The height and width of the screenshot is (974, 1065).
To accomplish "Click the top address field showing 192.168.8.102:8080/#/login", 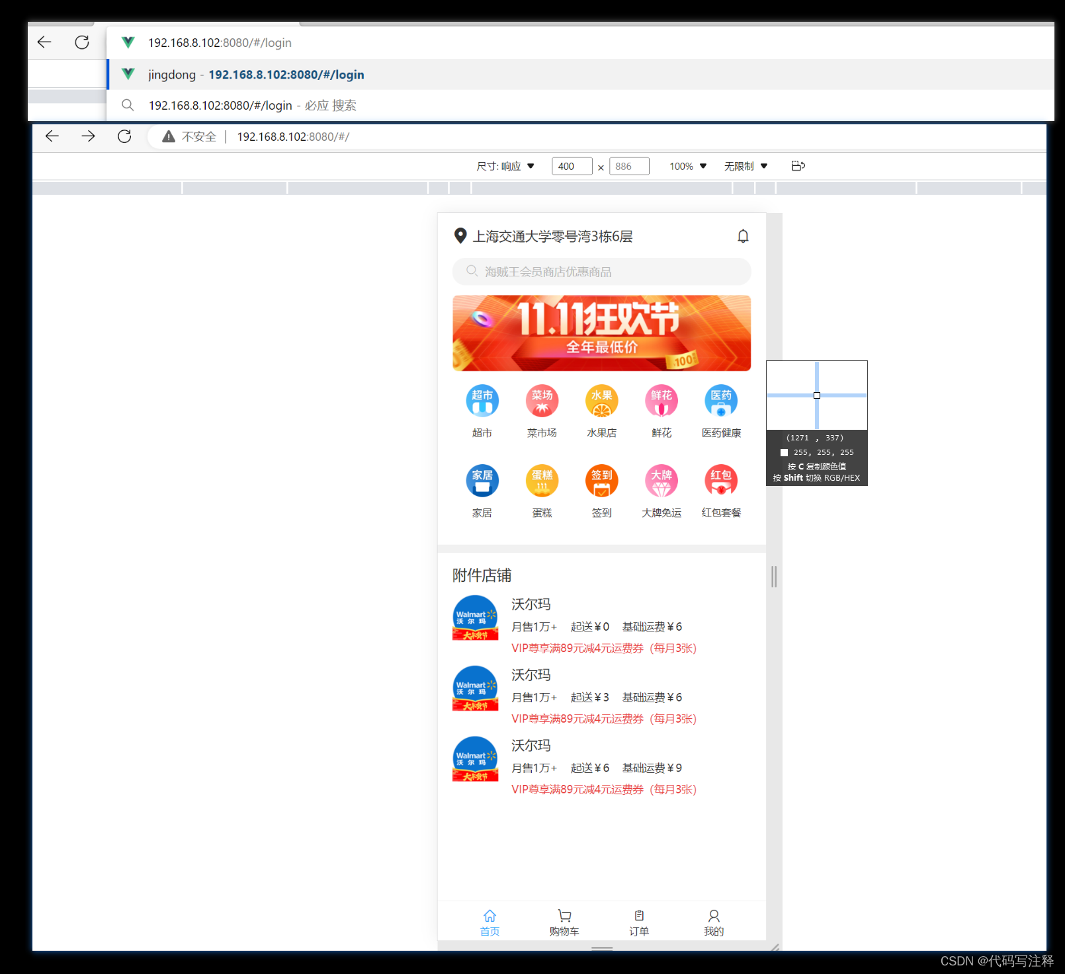I will click(x=580, y=43).
